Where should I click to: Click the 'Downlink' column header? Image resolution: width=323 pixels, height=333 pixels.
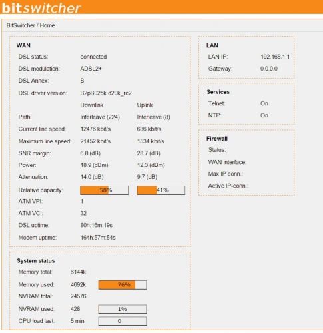pyautogui.click(x=91, y=105)
